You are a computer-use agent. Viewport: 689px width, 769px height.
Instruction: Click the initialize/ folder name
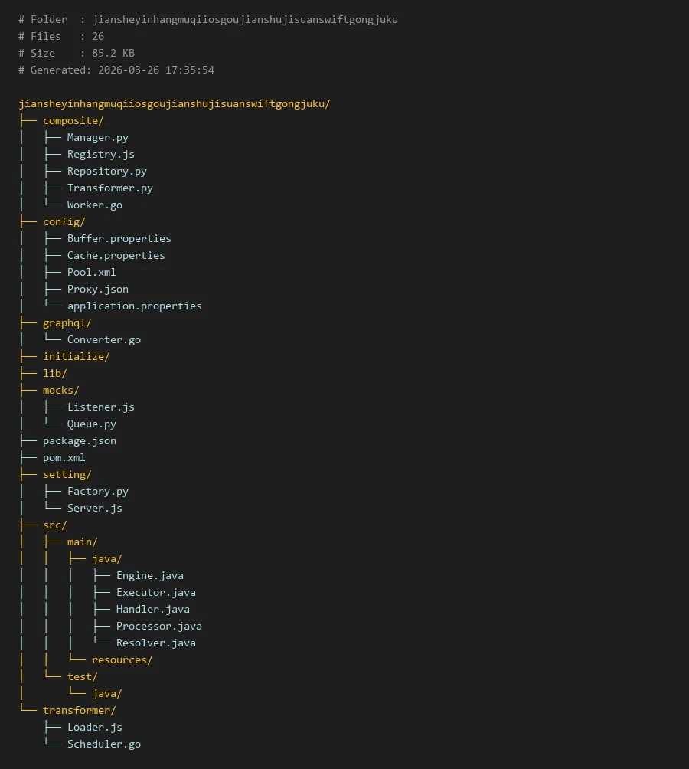click(x=76, y=356)
